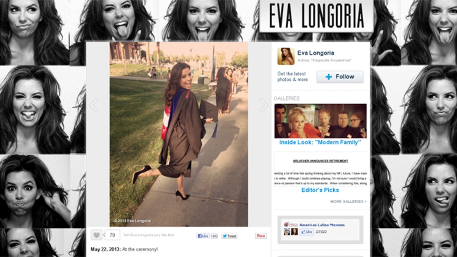
Task: Follow Eva Longoria with the Follow button
Action: 340,77
